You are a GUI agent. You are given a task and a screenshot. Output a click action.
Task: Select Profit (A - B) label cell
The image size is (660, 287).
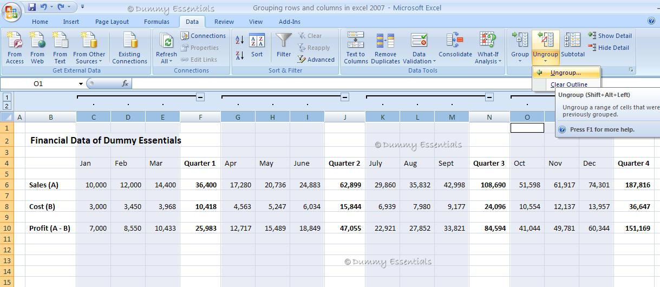coord(50,228)
